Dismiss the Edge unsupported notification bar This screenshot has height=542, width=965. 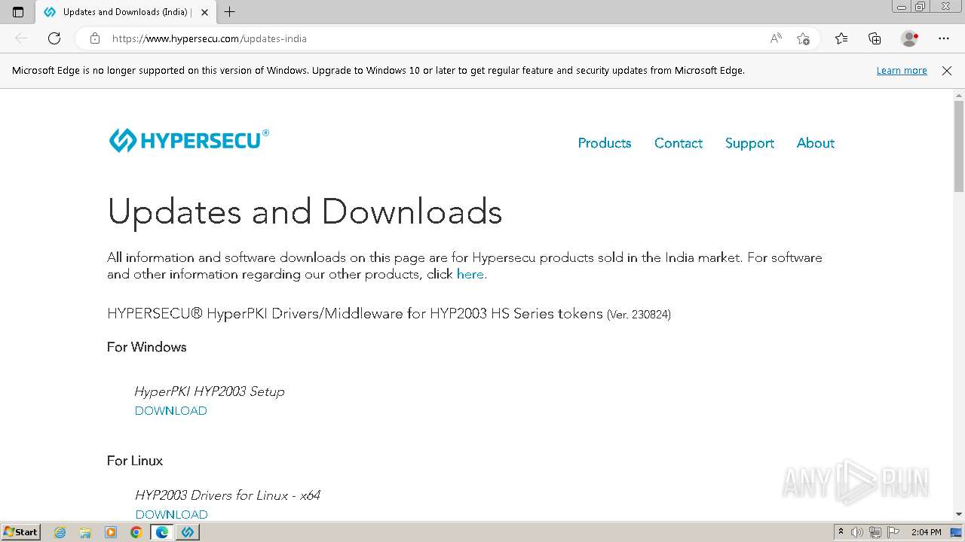click(x=947, y=71)
